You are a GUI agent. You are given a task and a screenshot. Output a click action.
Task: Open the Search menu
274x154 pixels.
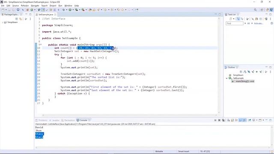(x=45, y=6)
